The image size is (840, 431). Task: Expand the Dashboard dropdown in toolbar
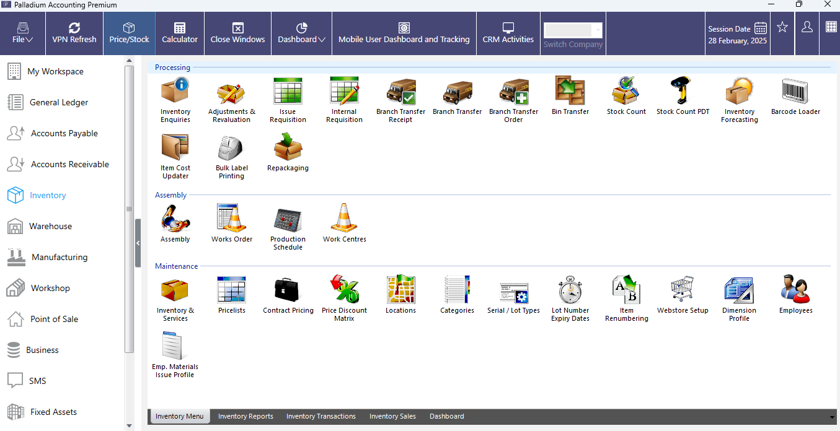pos(302,33)
